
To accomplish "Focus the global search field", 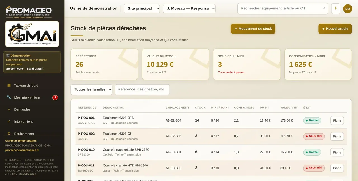I will point(283,9).
